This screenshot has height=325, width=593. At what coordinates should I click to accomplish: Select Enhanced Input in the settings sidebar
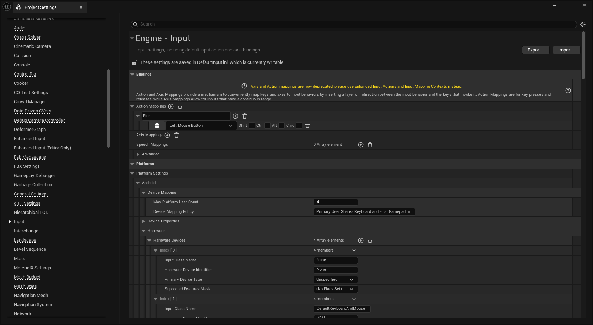29,138
